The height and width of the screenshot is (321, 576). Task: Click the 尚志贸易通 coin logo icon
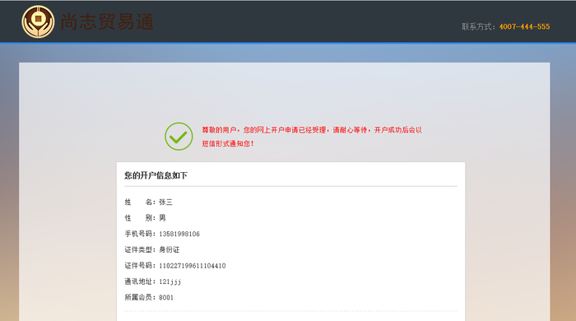point(38,21)
